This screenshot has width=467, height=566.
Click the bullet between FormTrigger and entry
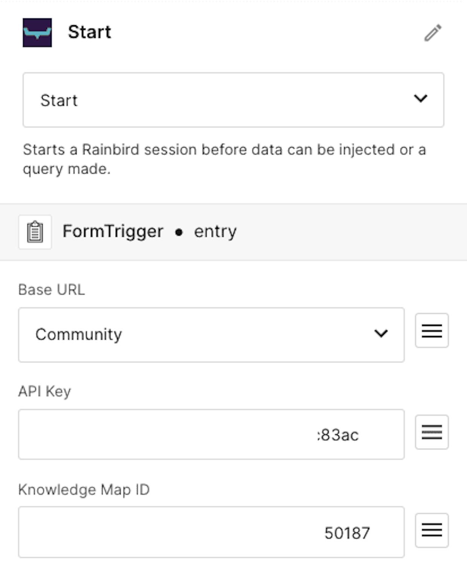tap(179, 232)
